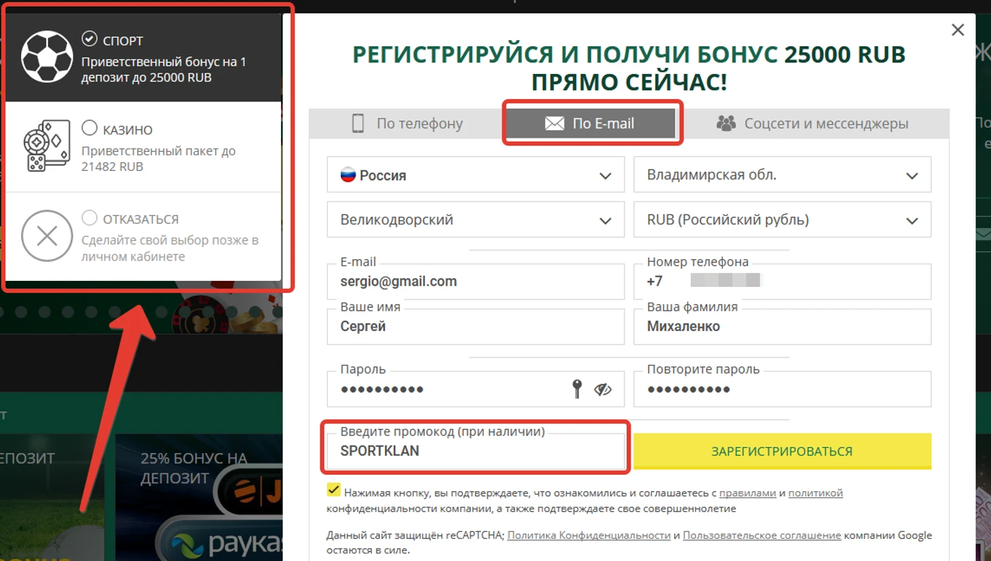991x561 pixels.
Task: Click the circled X decline bonus icon
Action: 47,236
